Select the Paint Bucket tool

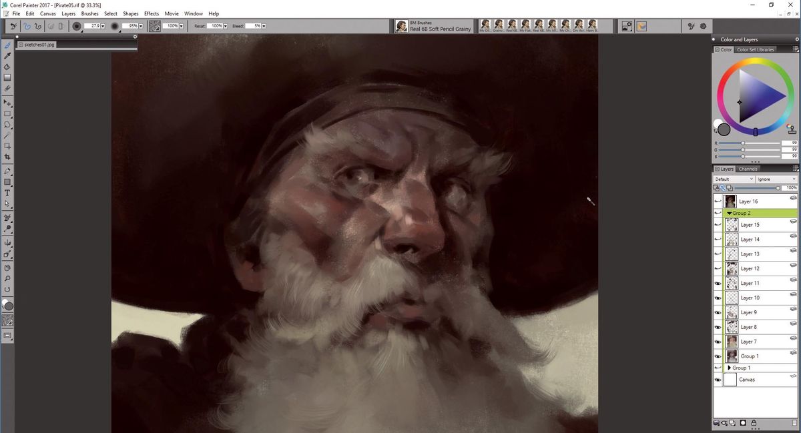[x=8, y=67]
